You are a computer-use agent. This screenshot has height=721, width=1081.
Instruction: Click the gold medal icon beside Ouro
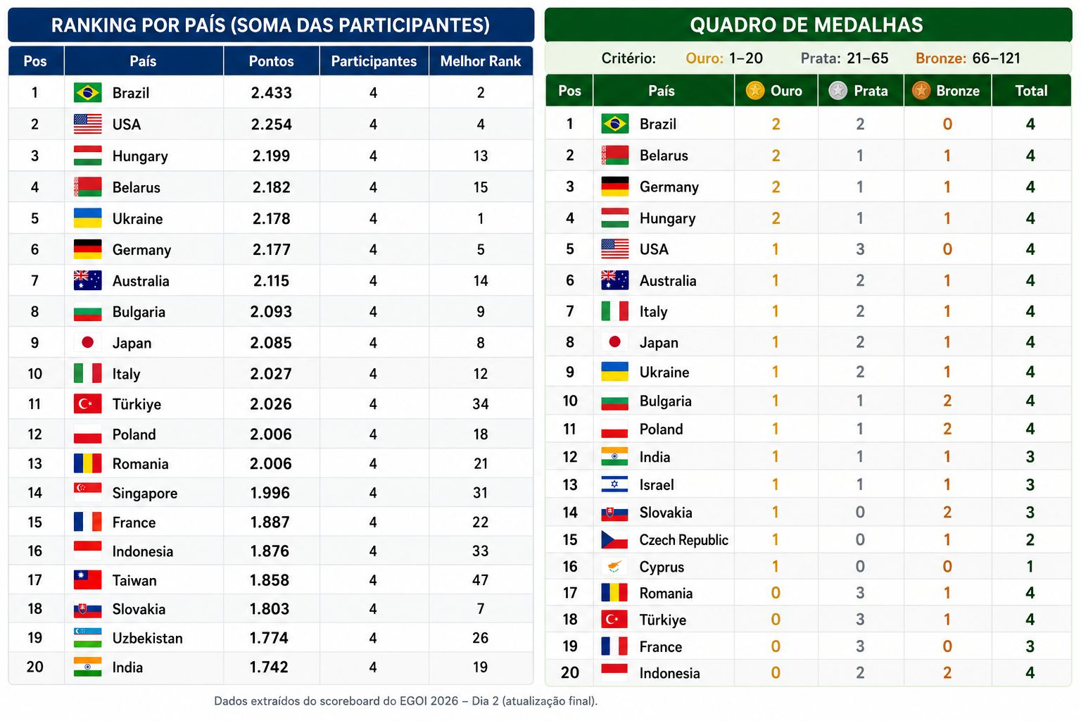tap(755, 91)
